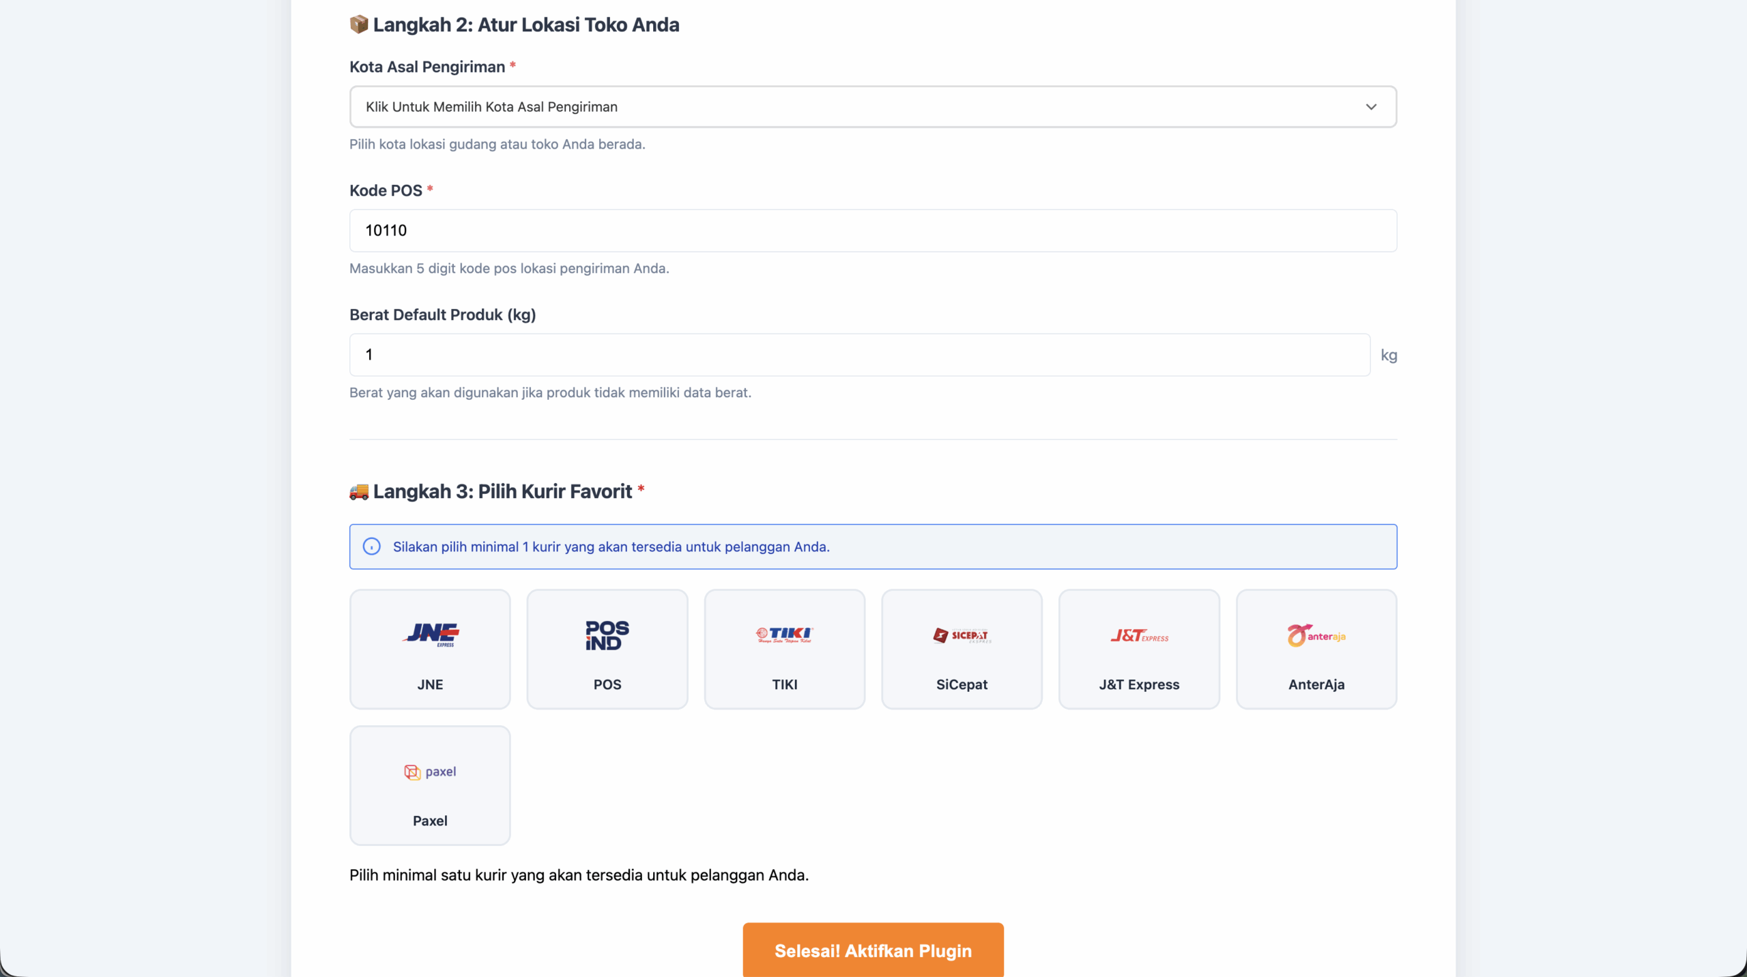Viewport: 1747px width, 977px height.
Task: Toggle the SiCepat courier card label
Action: coord(962,684)
